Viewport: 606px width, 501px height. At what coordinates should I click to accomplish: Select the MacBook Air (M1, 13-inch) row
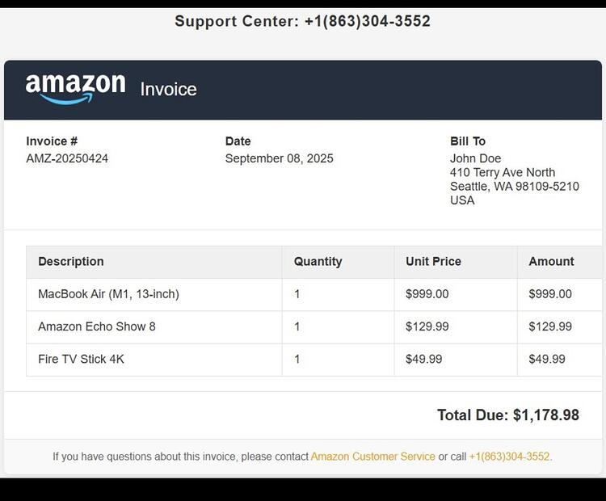(x=314, y=295)
